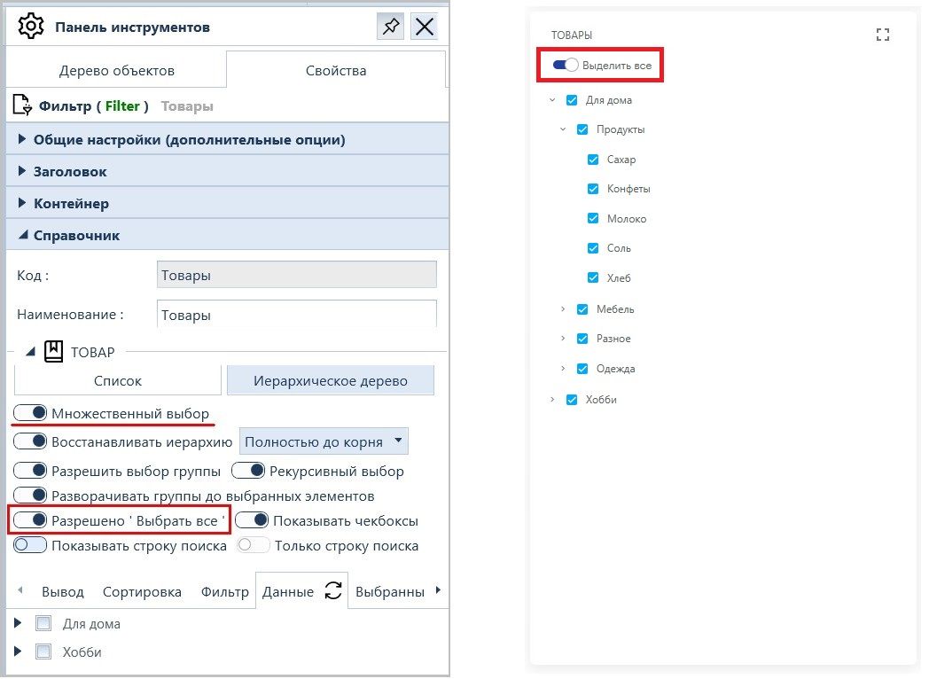Enable Показывать строку поиска switch
Image resolution: width=929 pixels, height=679 pixels.
click(x=30, y=545)
